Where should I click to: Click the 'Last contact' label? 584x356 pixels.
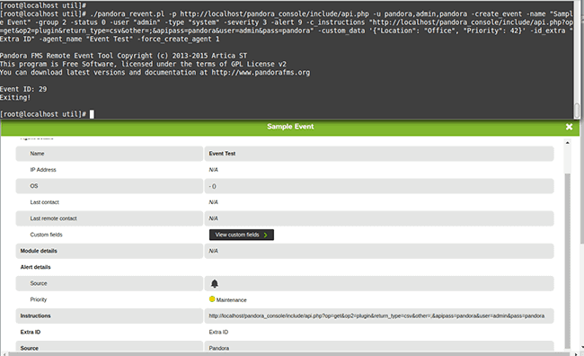(45, 202)
